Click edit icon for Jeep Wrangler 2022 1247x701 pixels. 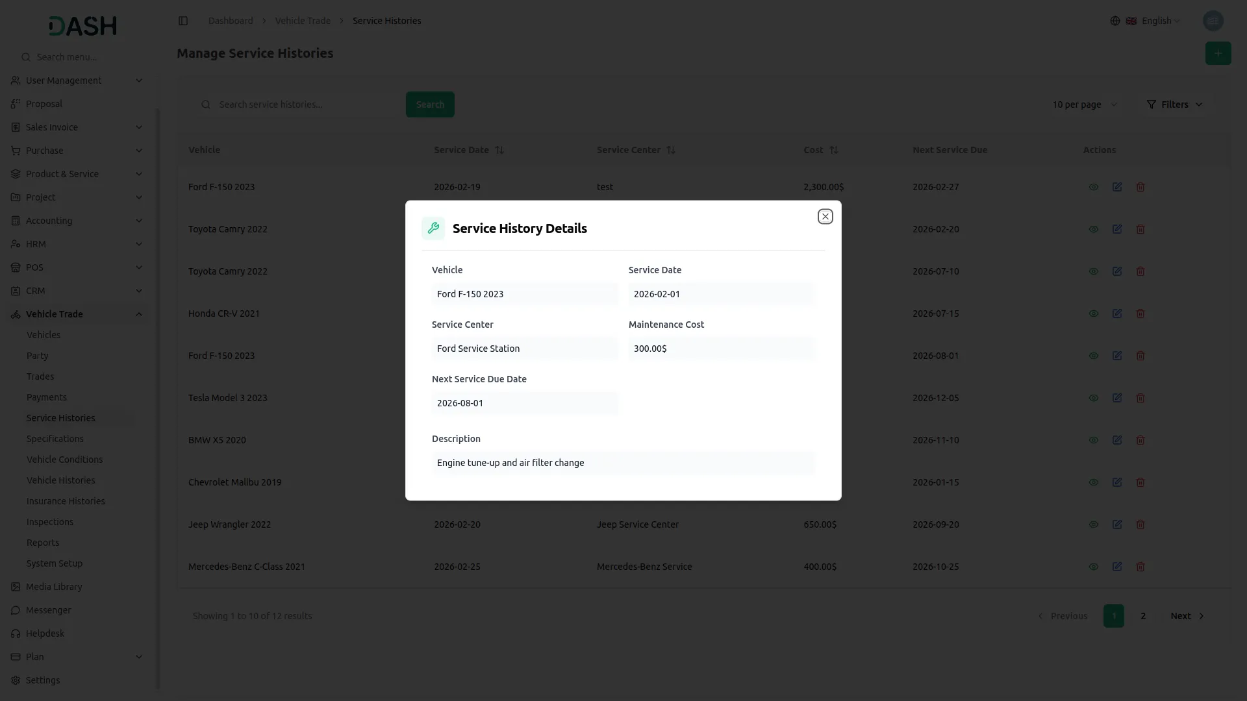(x=1117, y=524)
